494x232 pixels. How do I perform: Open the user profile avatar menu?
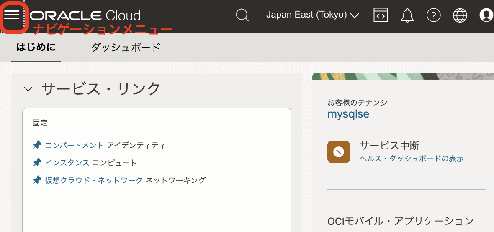[486, 15]
